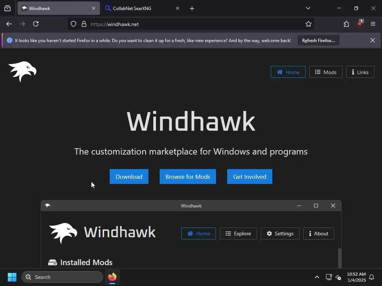The image size is (382, 286).
Task: Go forward with the forward arrow
Action: [22, 24]
